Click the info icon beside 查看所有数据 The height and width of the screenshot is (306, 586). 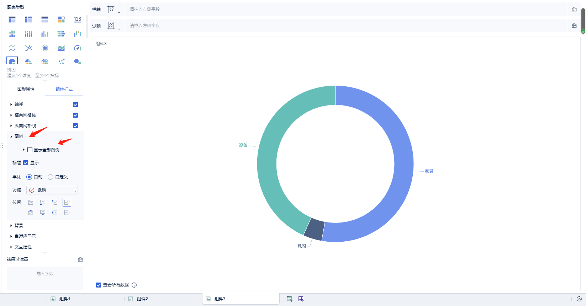click(134, 285)
